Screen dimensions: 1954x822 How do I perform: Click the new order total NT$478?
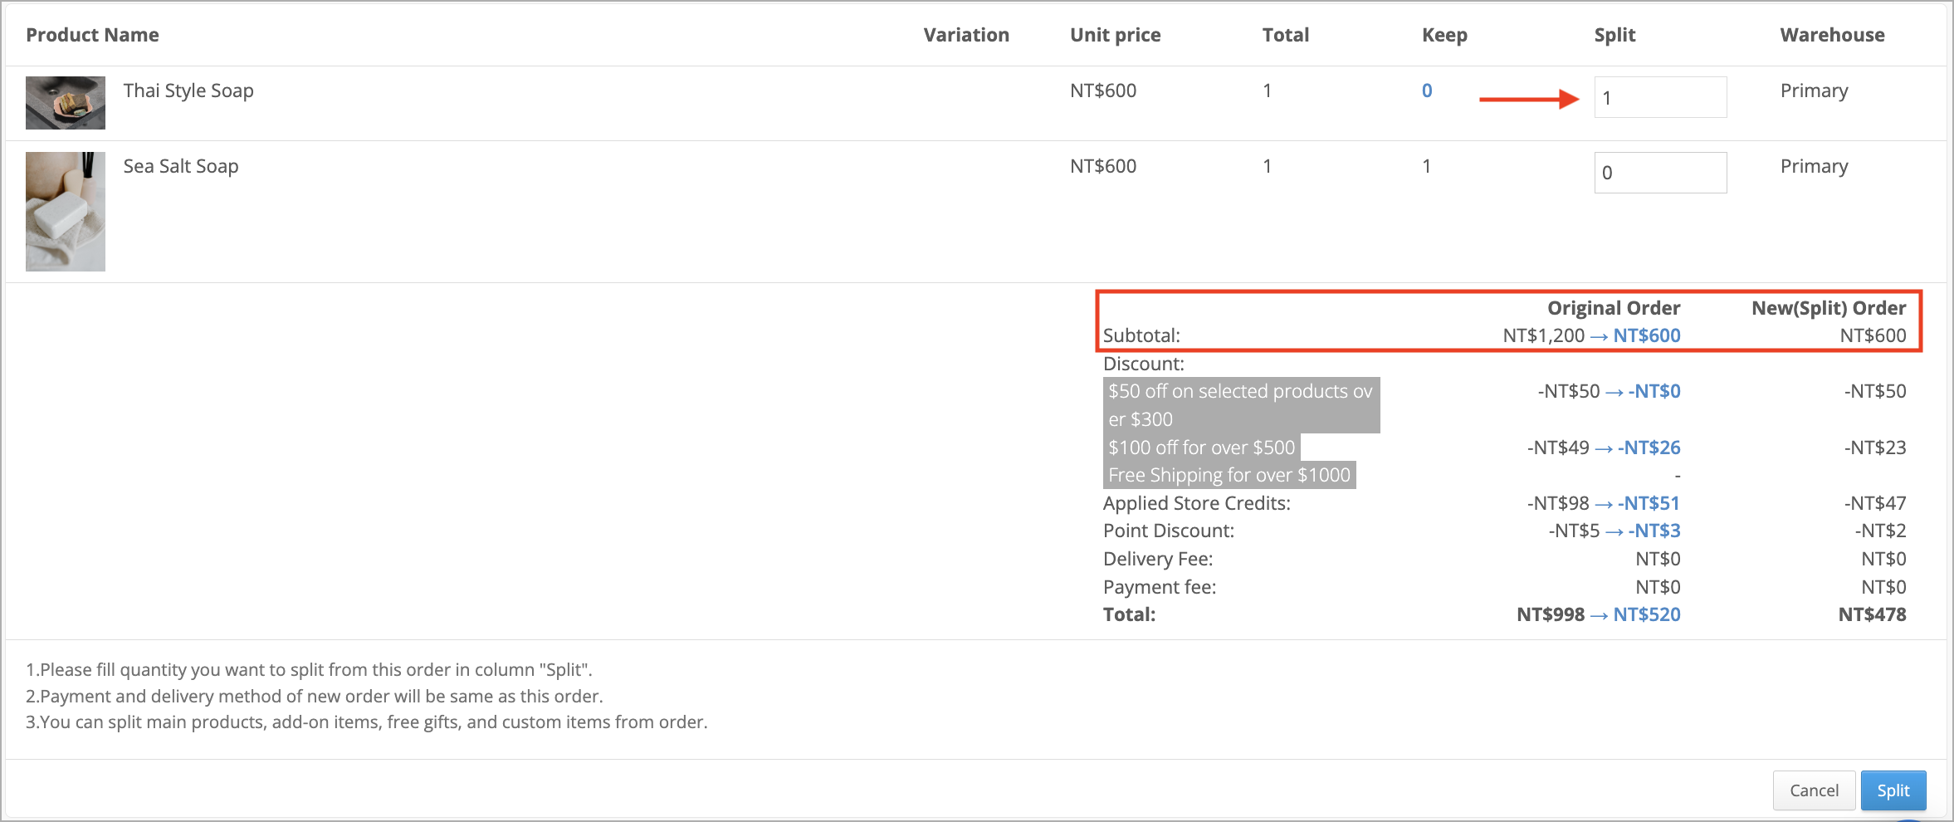[1872, 614]
